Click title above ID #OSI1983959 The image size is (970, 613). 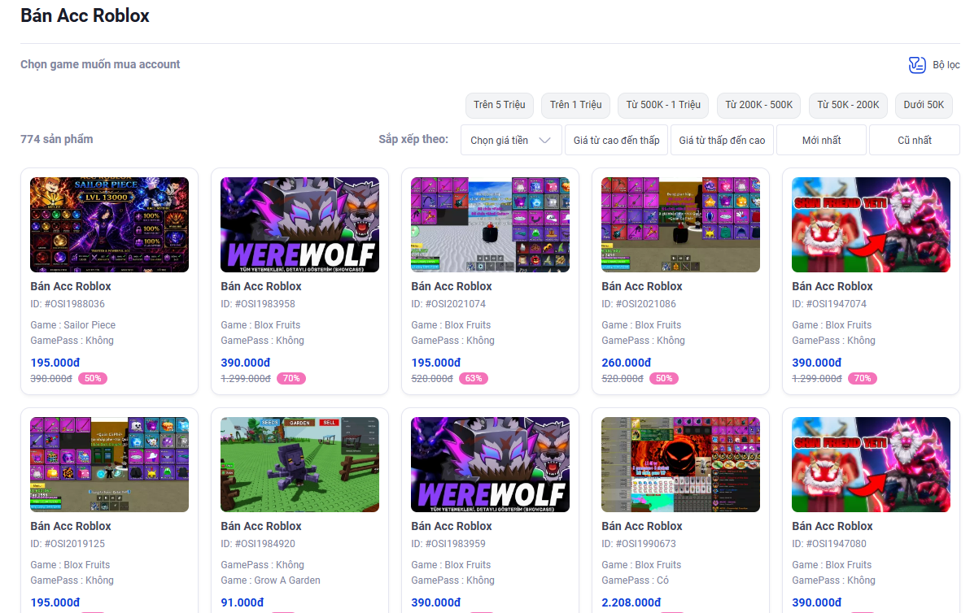(452, 526)
